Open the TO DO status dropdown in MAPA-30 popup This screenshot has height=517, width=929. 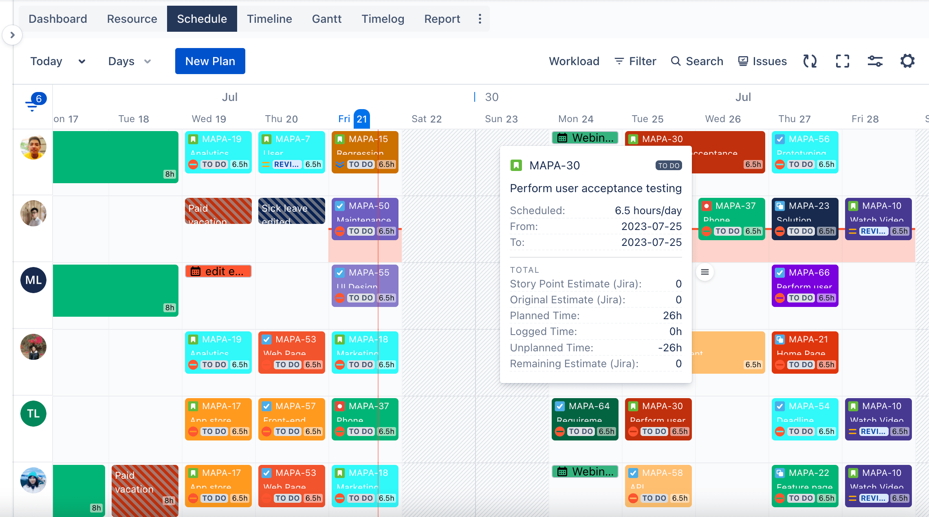tap(668, 166)
